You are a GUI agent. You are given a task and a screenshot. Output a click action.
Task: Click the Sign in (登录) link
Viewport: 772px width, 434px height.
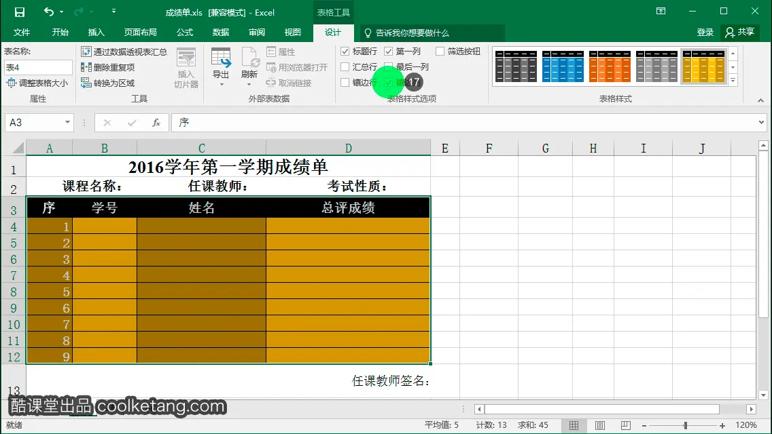click(x=705, y=33)
